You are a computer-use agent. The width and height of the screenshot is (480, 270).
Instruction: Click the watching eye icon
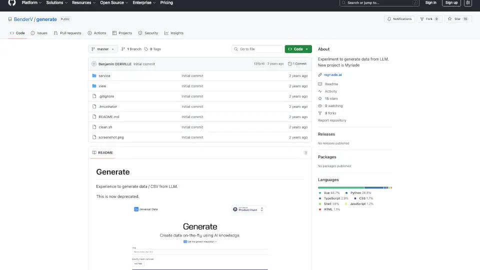pos(320,106)
